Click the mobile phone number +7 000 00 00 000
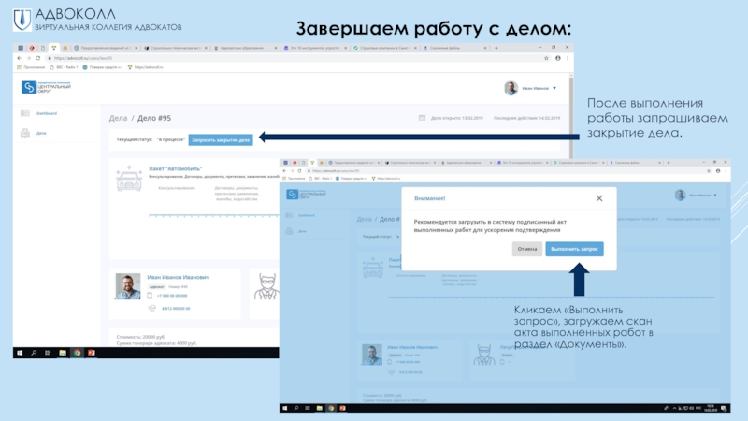The height and width of the screenshot is (421, 748). point(175,296)
